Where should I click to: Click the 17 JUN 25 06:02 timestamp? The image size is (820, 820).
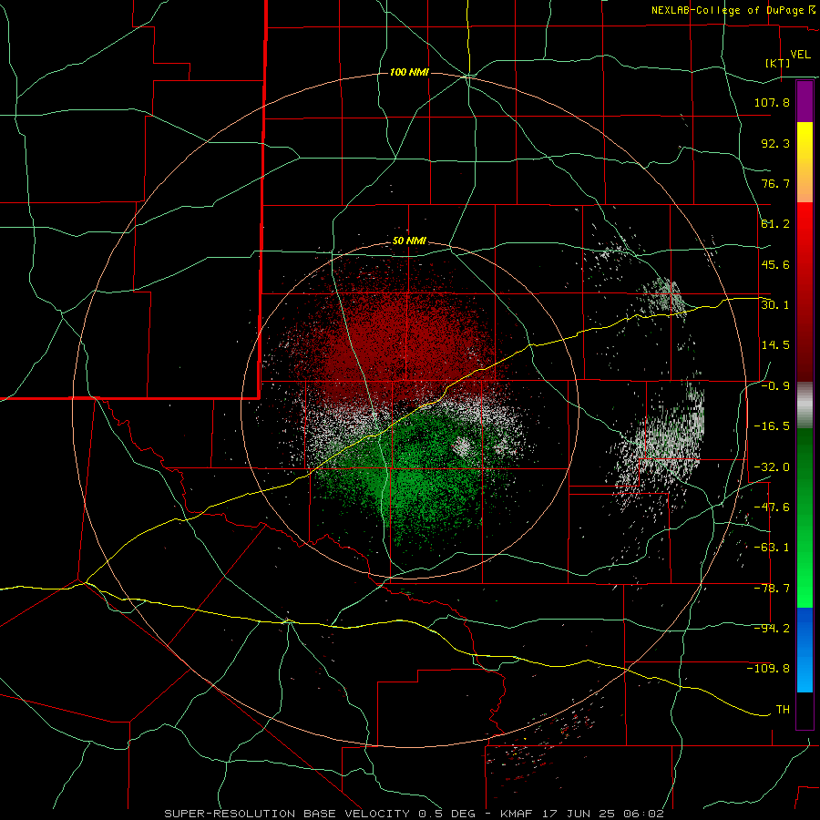tap(604, 814)
